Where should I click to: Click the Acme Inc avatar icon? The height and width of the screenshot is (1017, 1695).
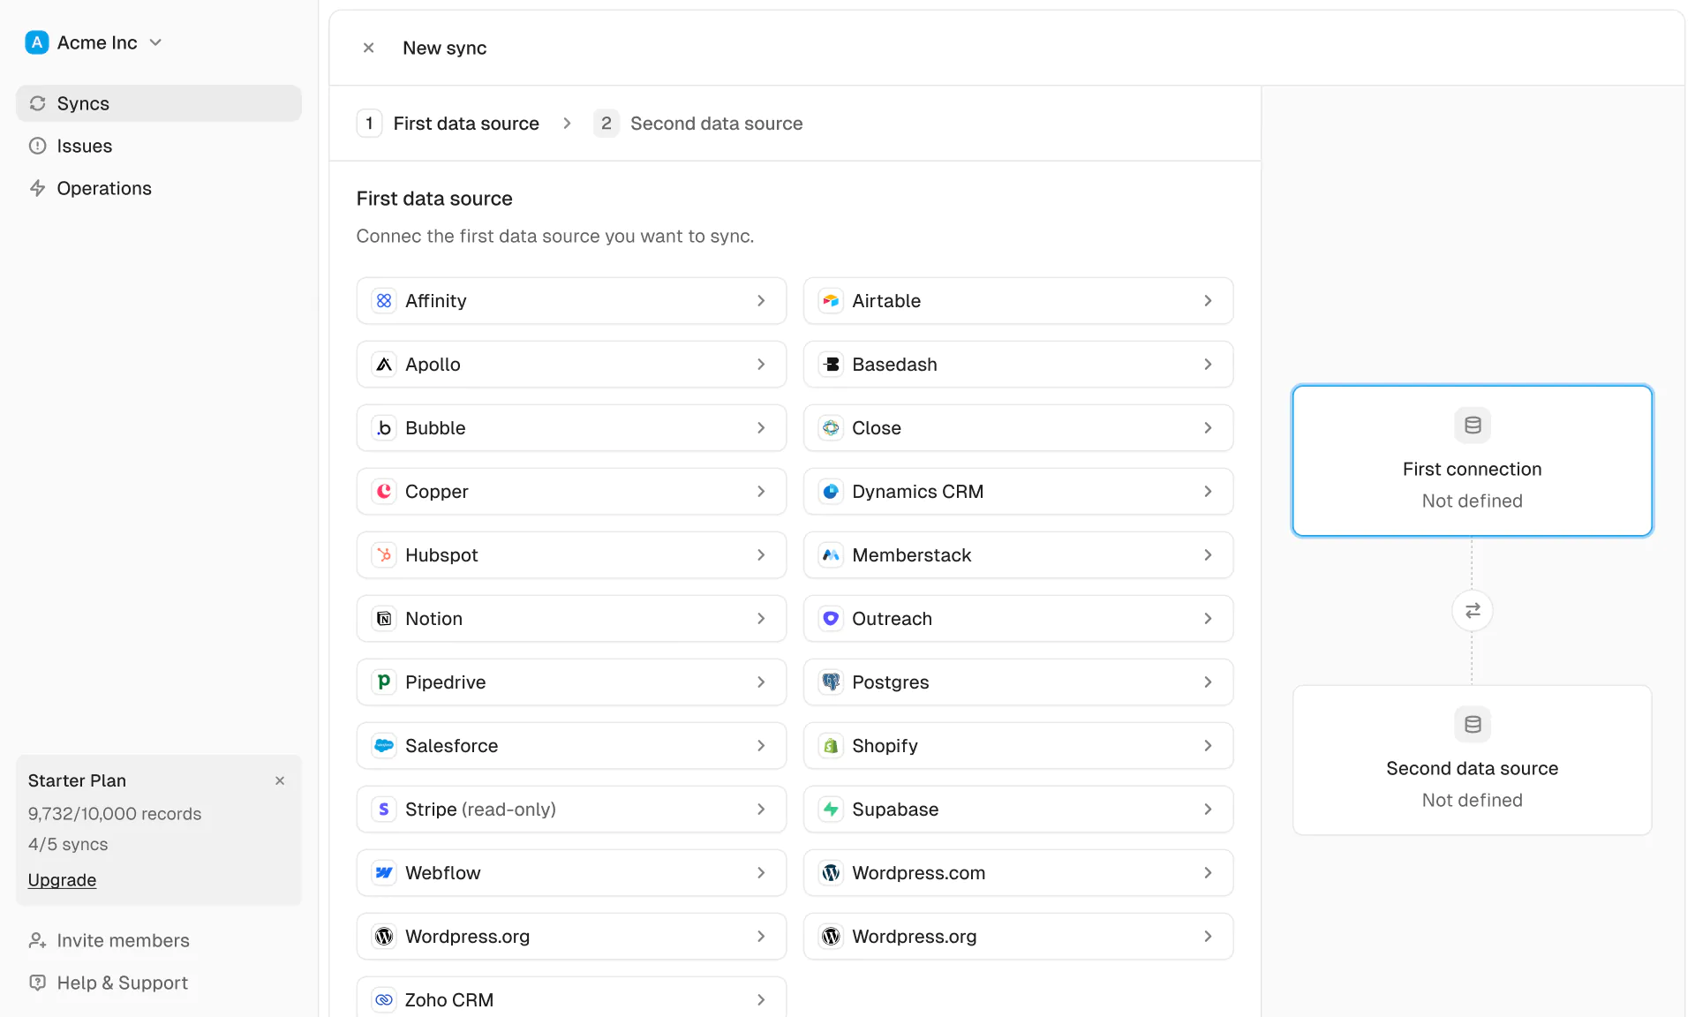coord(37,42)
